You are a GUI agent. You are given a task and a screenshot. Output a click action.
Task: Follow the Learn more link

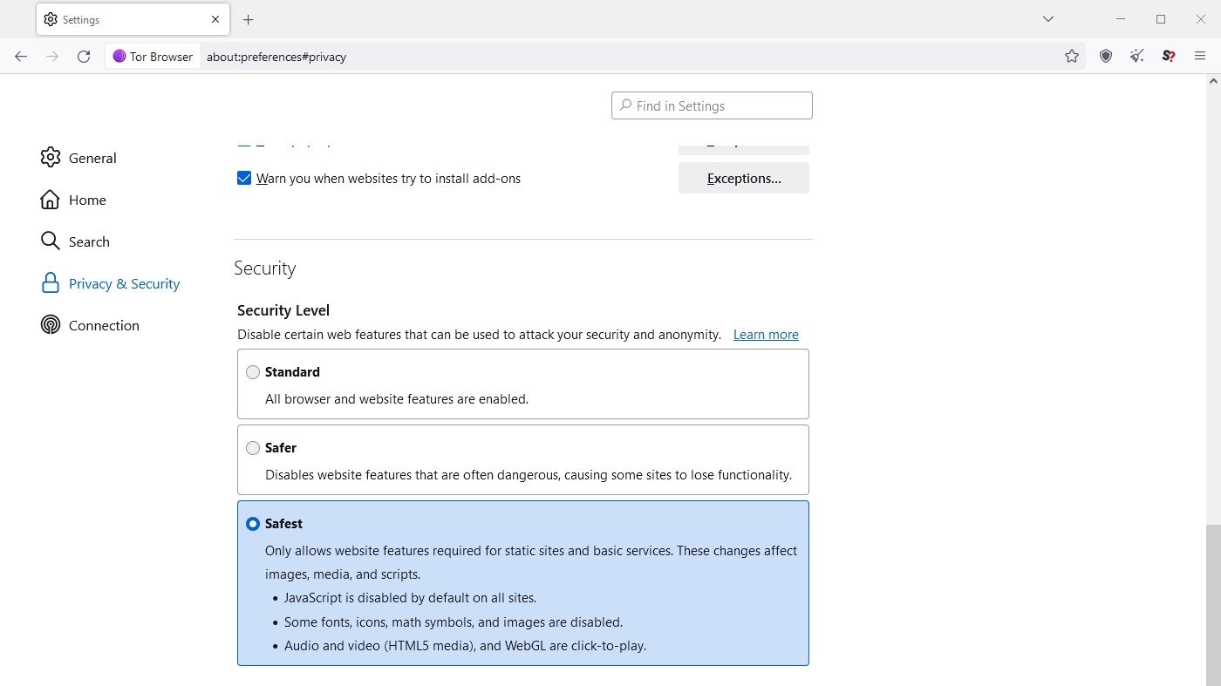tap(766, 334)
